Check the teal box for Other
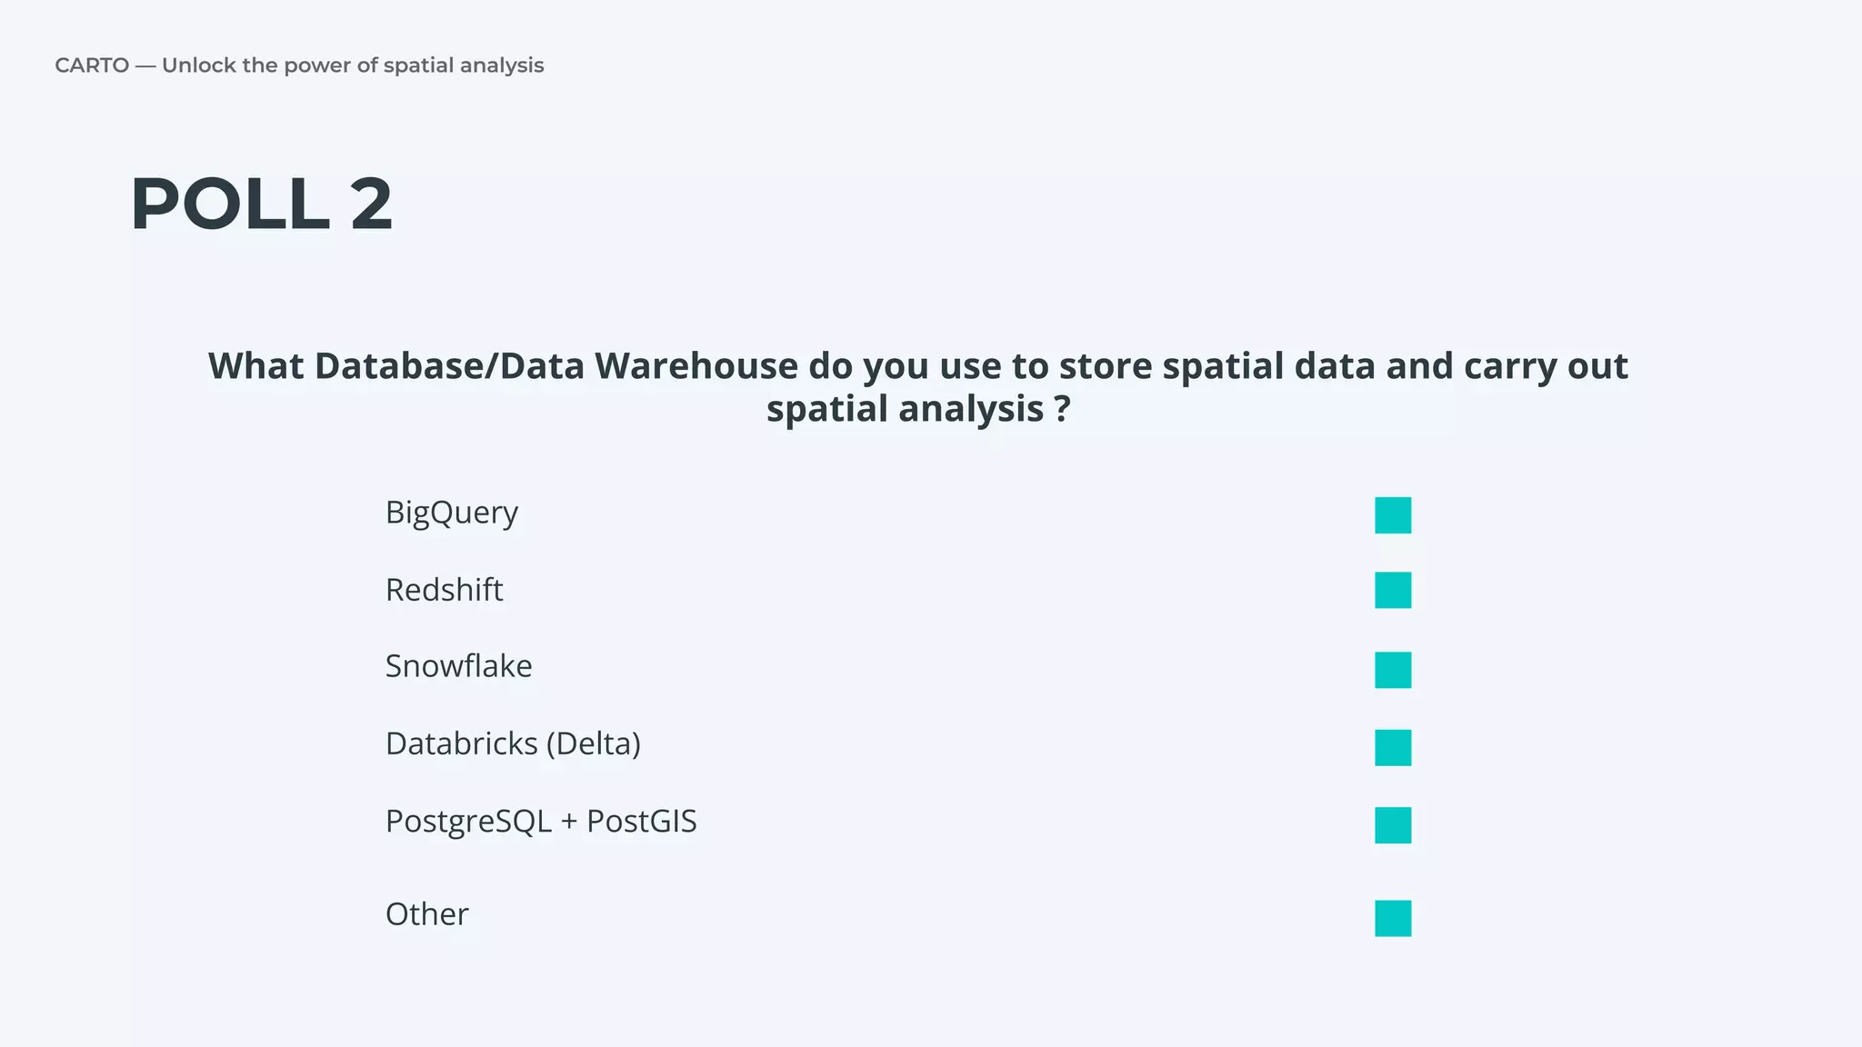 1393,918
